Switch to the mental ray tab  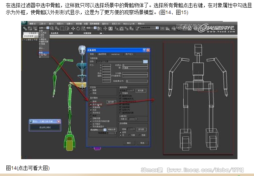115,54
